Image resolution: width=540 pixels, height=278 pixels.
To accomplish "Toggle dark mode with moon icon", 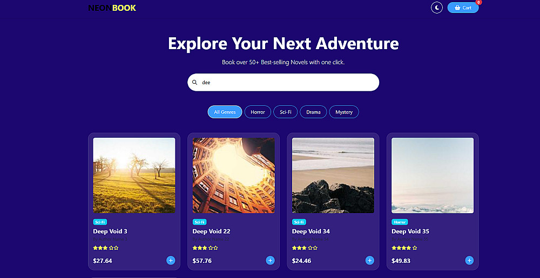I will tap(437, 8).
